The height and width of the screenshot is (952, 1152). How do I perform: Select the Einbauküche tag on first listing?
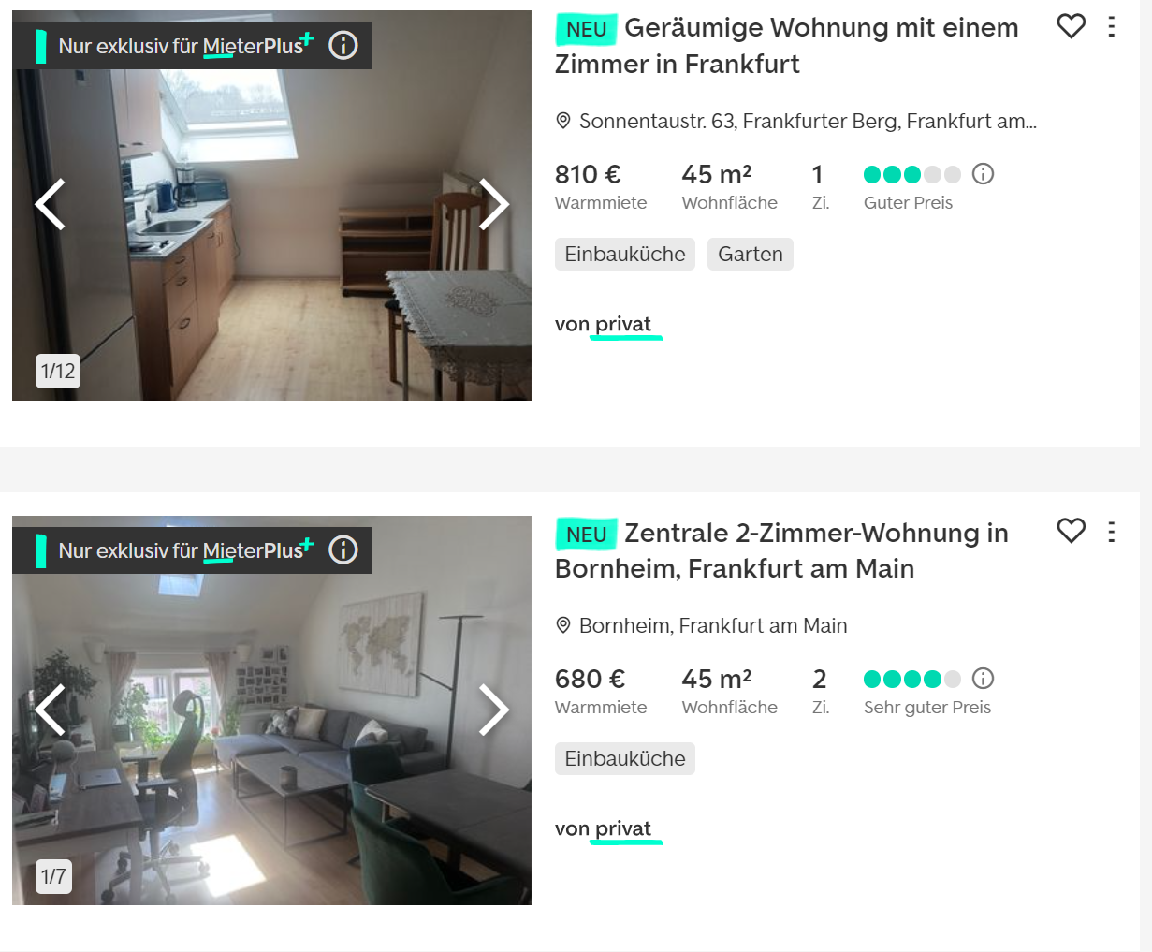point(625,255)
